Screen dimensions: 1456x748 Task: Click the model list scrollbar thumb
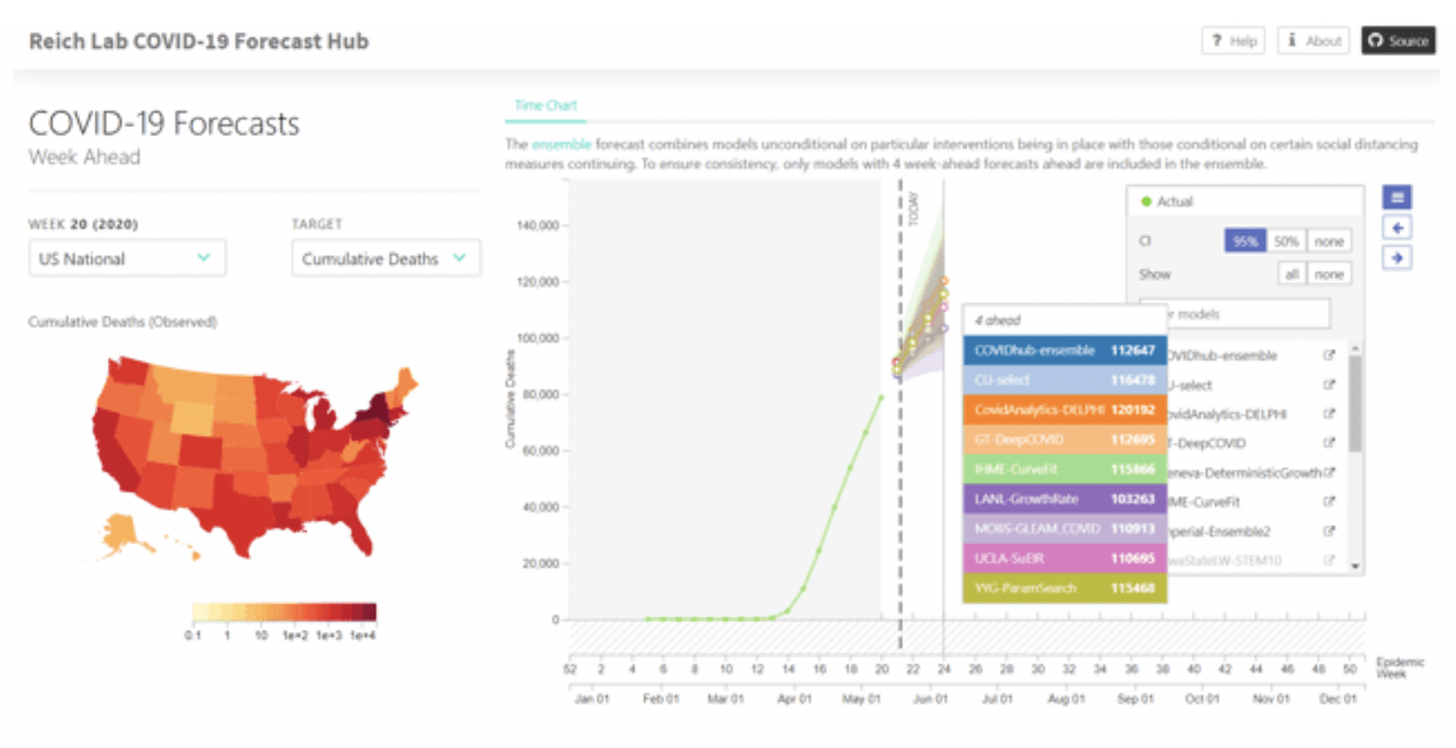(1355, 404)
